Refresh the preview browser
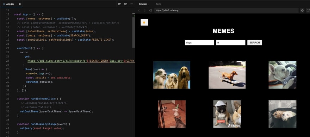310x137 pixels. (151, 11)
